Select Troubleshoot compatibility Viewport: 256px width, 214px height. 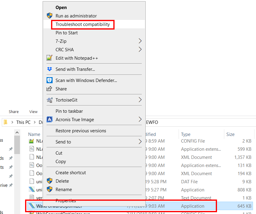pyautogui.click(x=83, y=24)
